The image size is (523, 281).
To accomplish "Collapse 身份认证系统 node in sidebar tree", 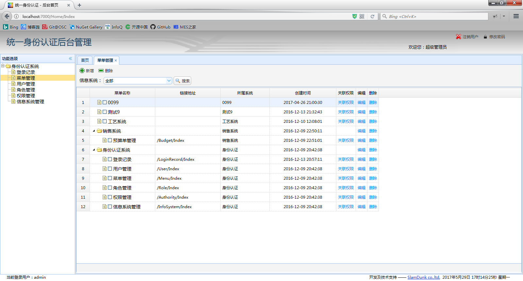I will [3, 66].
